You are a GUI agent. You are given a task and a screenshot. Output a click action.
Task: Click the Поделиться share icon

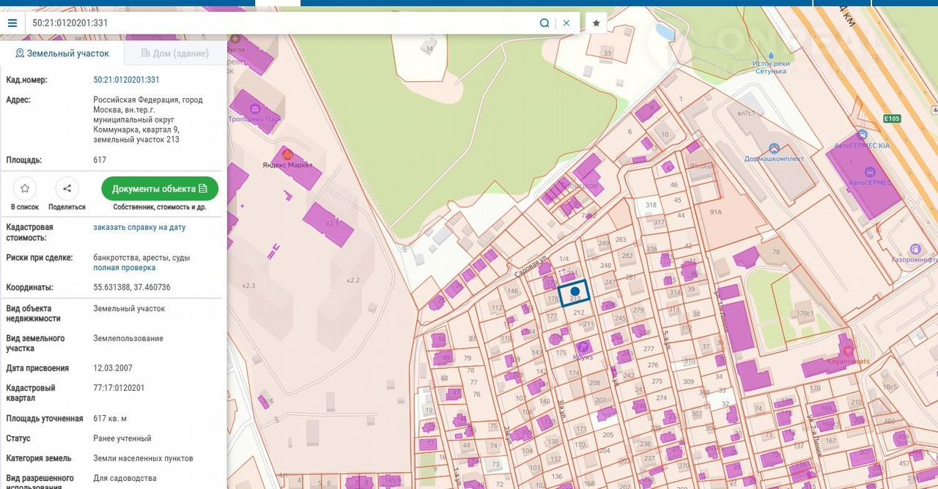(67, 189)
